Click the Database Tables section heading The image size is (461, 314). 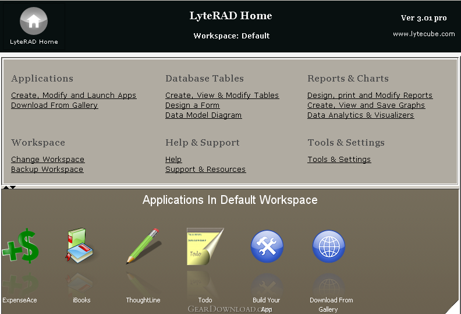[204, 78]
